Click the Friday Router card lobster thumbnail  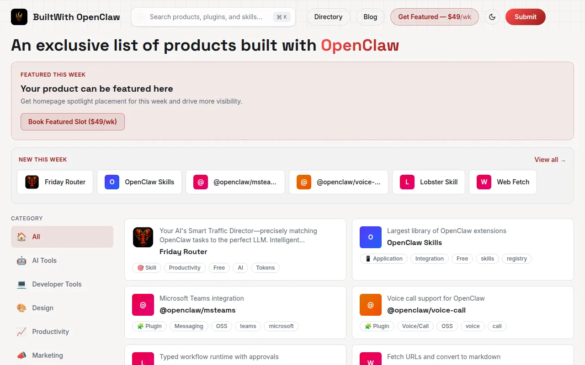(143, 237)
